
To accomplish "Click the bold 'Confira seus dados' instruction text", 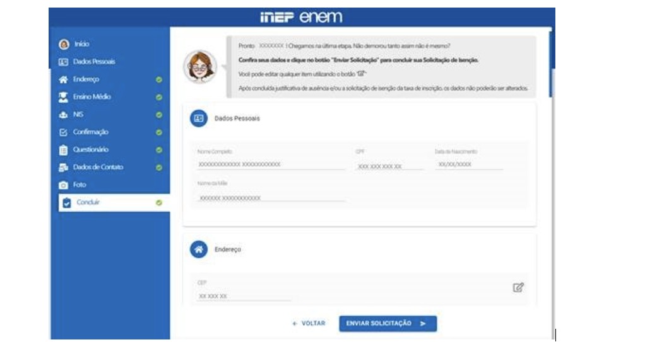I will click(358, 60).
